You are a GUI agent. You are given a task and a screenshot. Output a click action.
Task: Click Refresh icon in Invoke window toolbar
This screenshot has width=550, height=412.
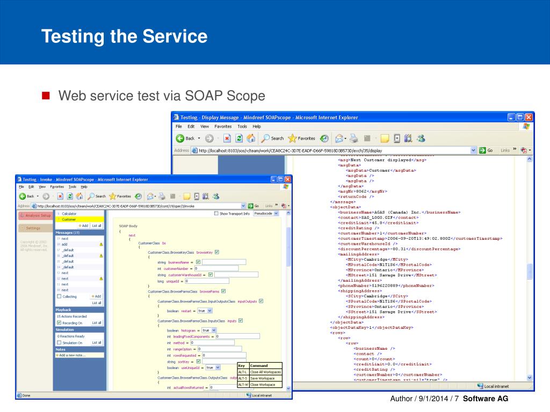pyautogui.click(x=70, y=196)
